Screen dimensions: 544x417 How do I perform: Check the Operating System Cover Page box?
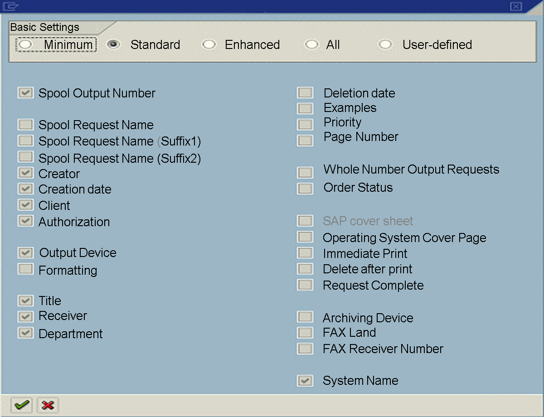pos(305,237)
